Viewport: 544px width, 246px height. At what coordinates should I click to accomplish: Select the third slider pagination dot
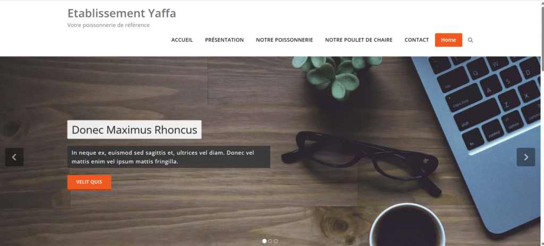coord(276,241)
